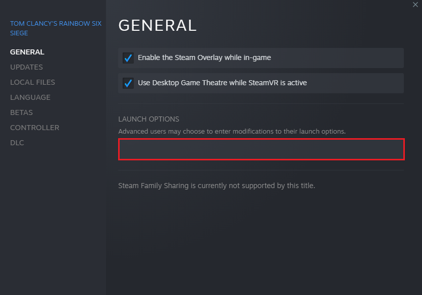The width and height of the screenshot is (422, 295).
Task: Open the Updates tab
Action: (26, 67)
